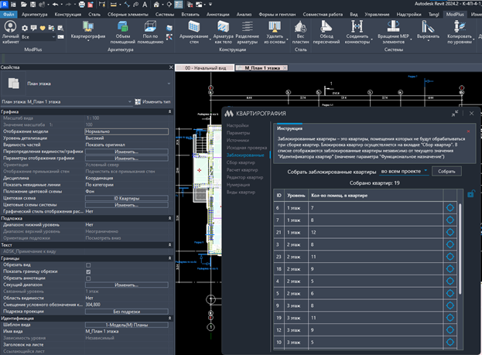Collapse the Идентификация properties section
The image size is (482, 355).
[169, 318]
